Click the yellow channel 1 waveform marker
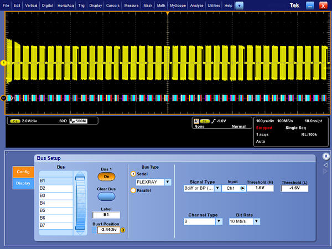 (x=3, y=63)
